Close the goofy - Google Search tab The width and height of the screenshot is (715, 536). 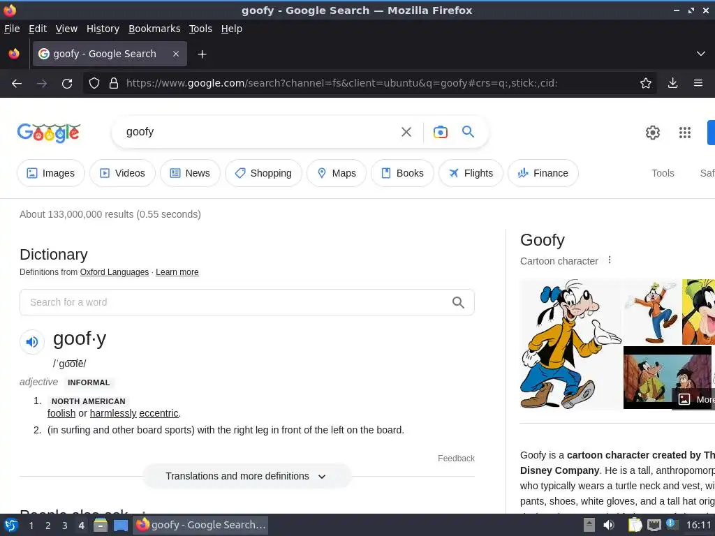point(176,54)
